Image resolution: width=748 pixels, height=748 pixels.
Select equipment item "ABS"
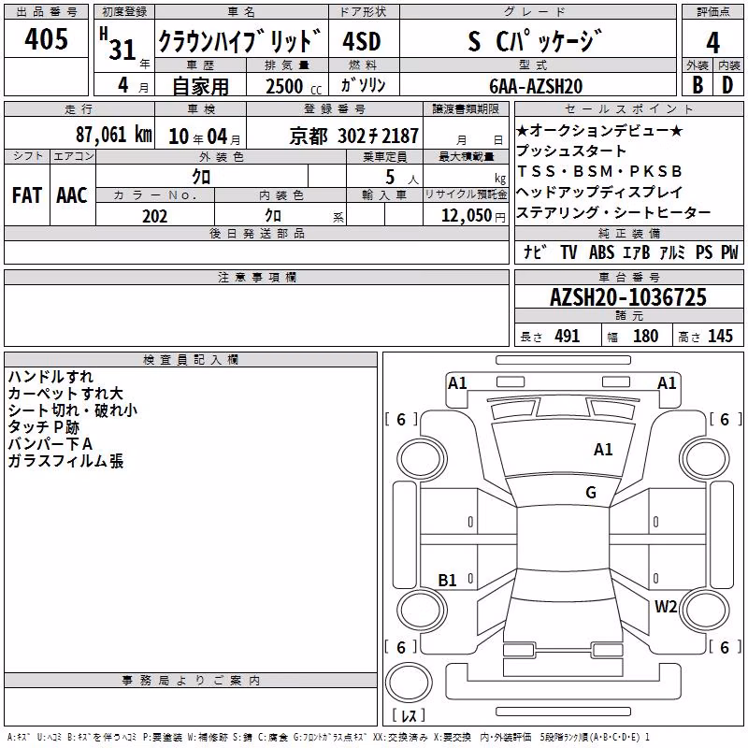tap(601, 252)
